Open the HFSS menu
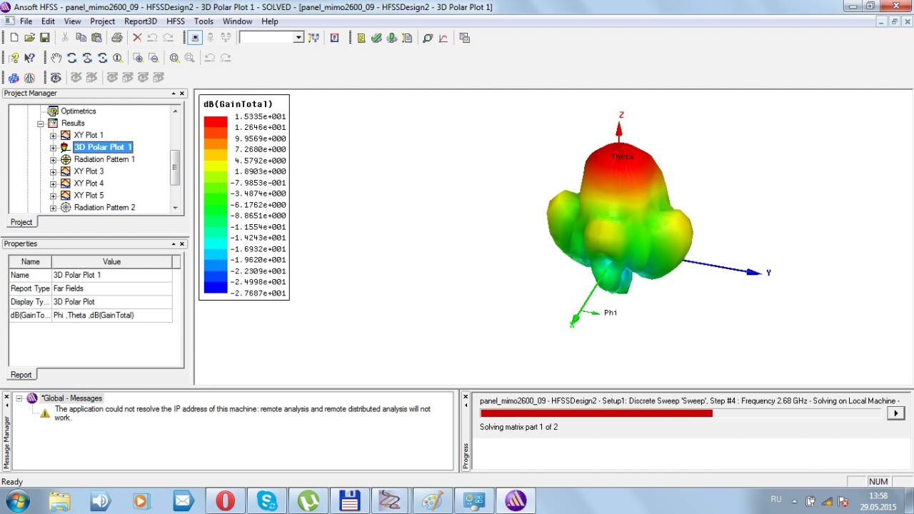The image size is (914, 514). 175,21
